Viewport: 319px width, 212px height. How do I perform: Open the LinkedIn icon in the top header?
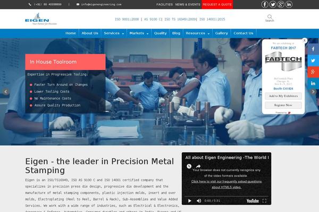coord(289,4)
